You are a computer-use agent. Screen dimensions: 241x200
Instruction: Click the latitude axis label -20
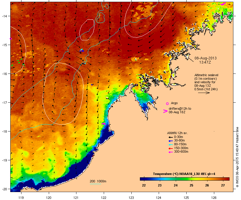point(4,189)
